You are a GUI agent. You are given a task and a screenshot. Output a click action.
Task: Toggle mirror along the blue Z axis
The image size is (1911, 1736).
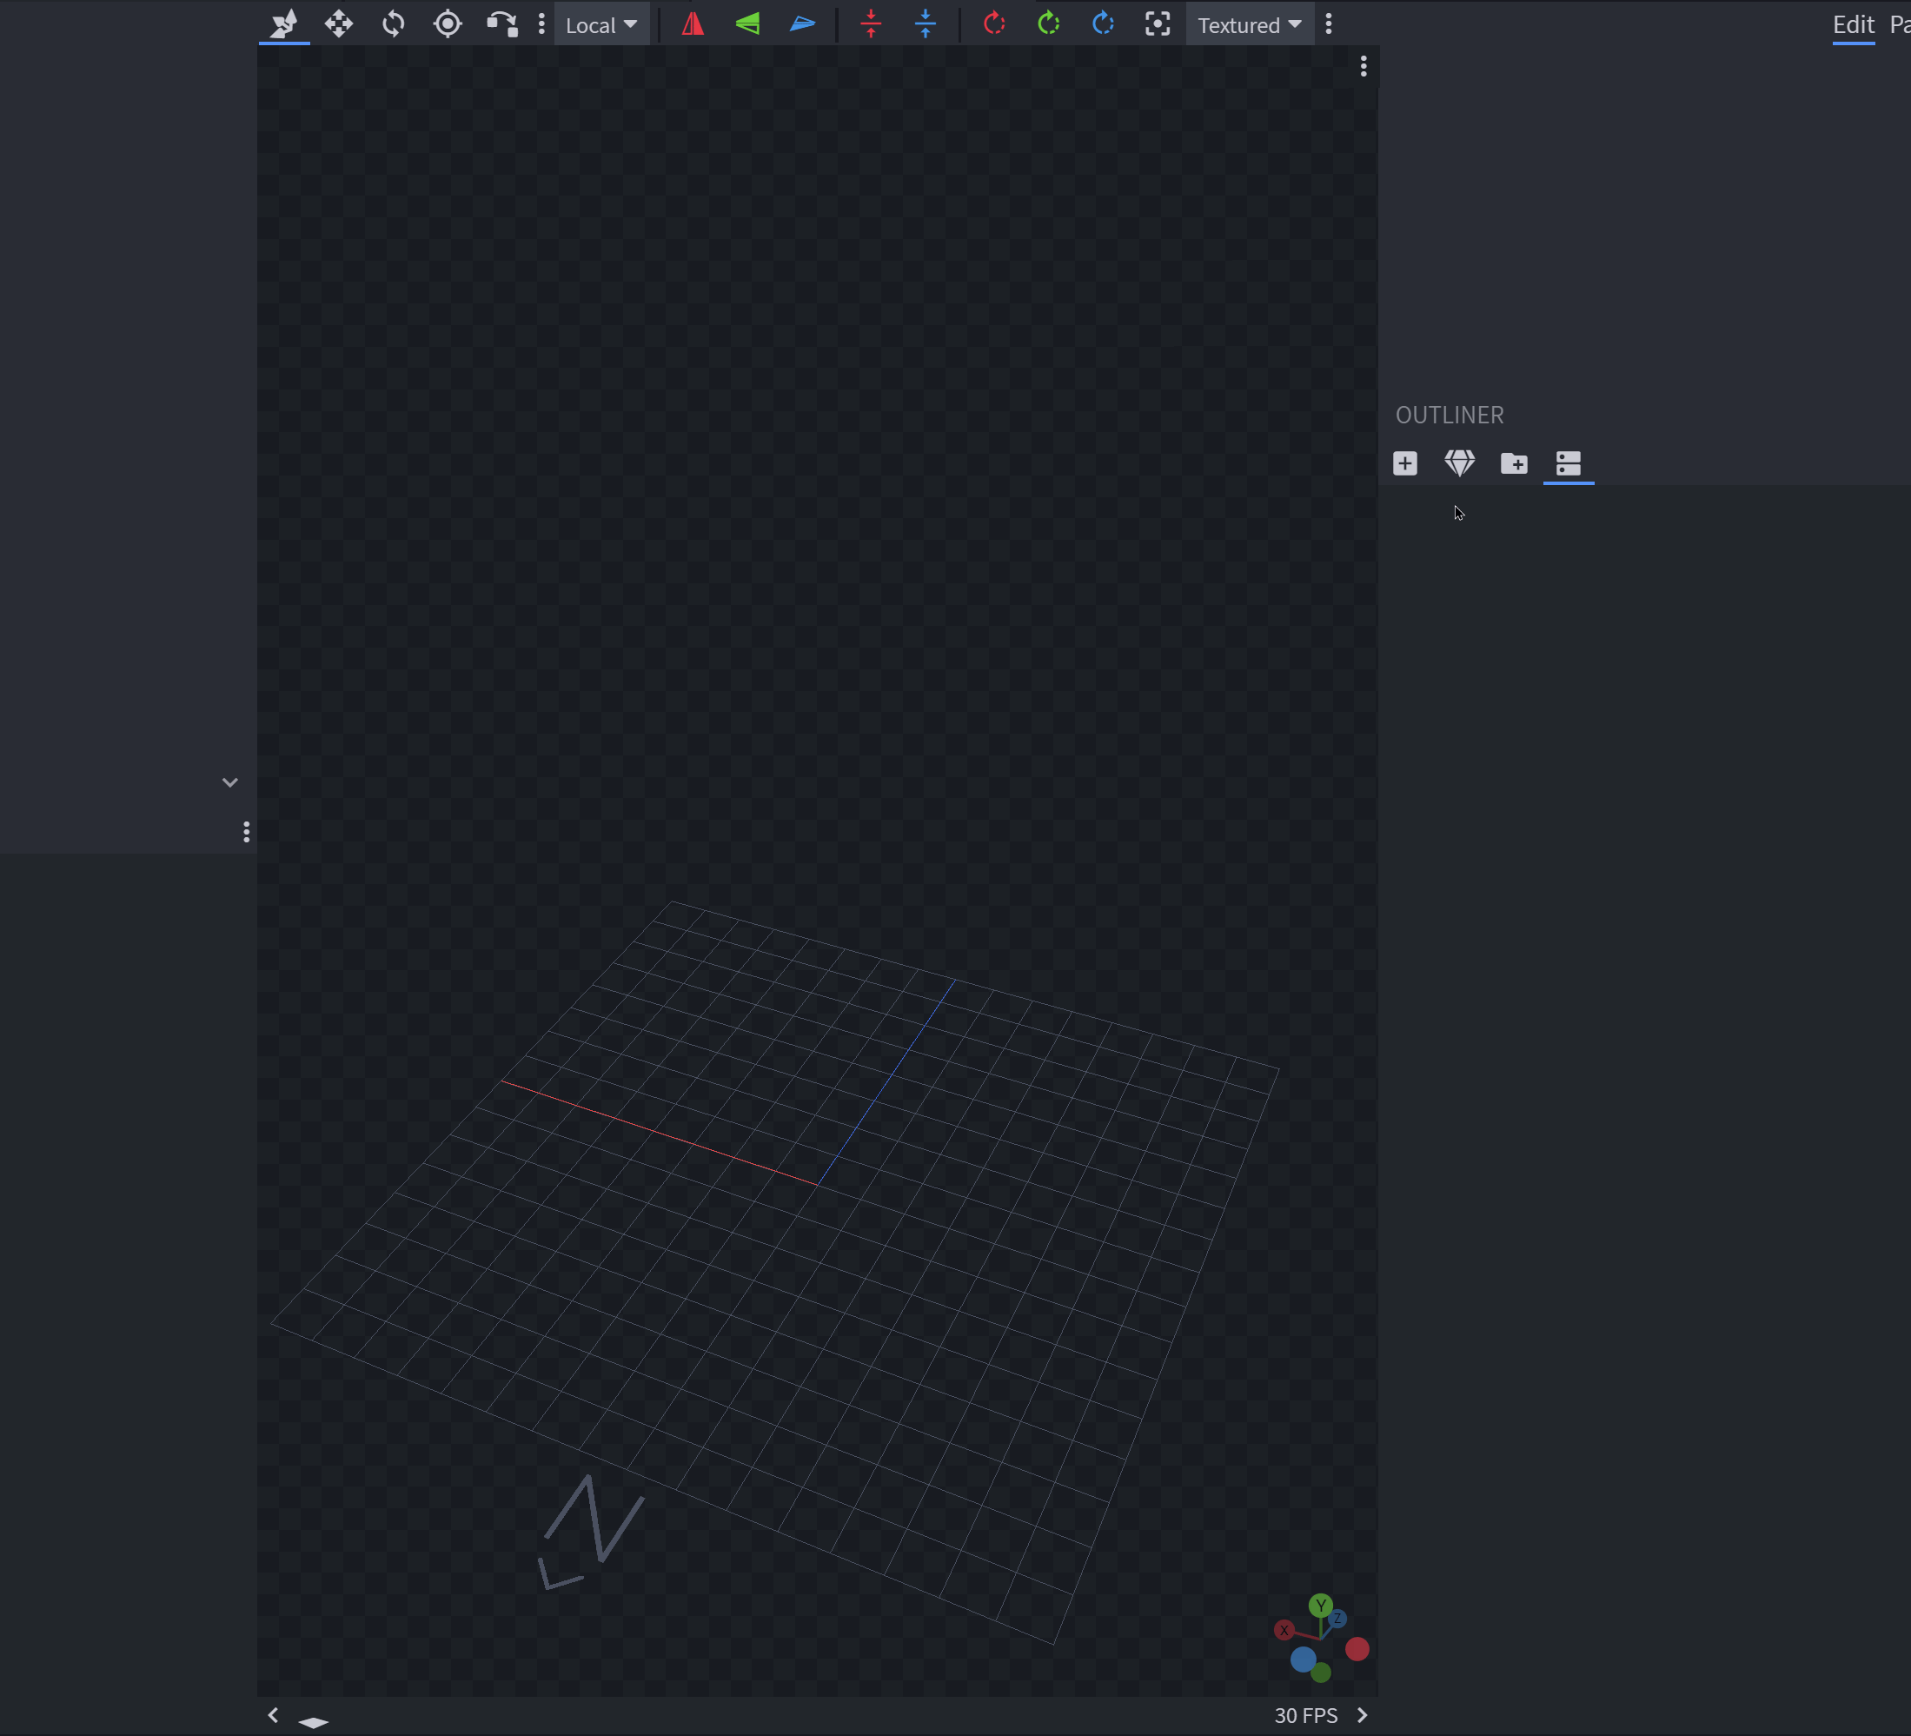pyautogui.click(x=803, y=23)
